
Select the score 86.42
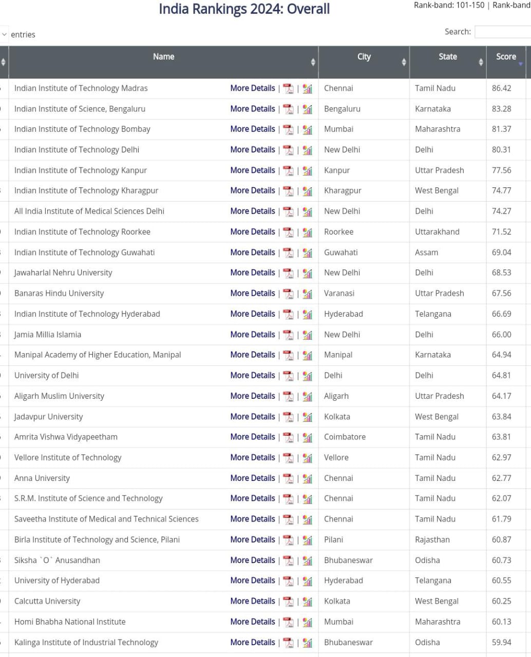tap(501, 88)
